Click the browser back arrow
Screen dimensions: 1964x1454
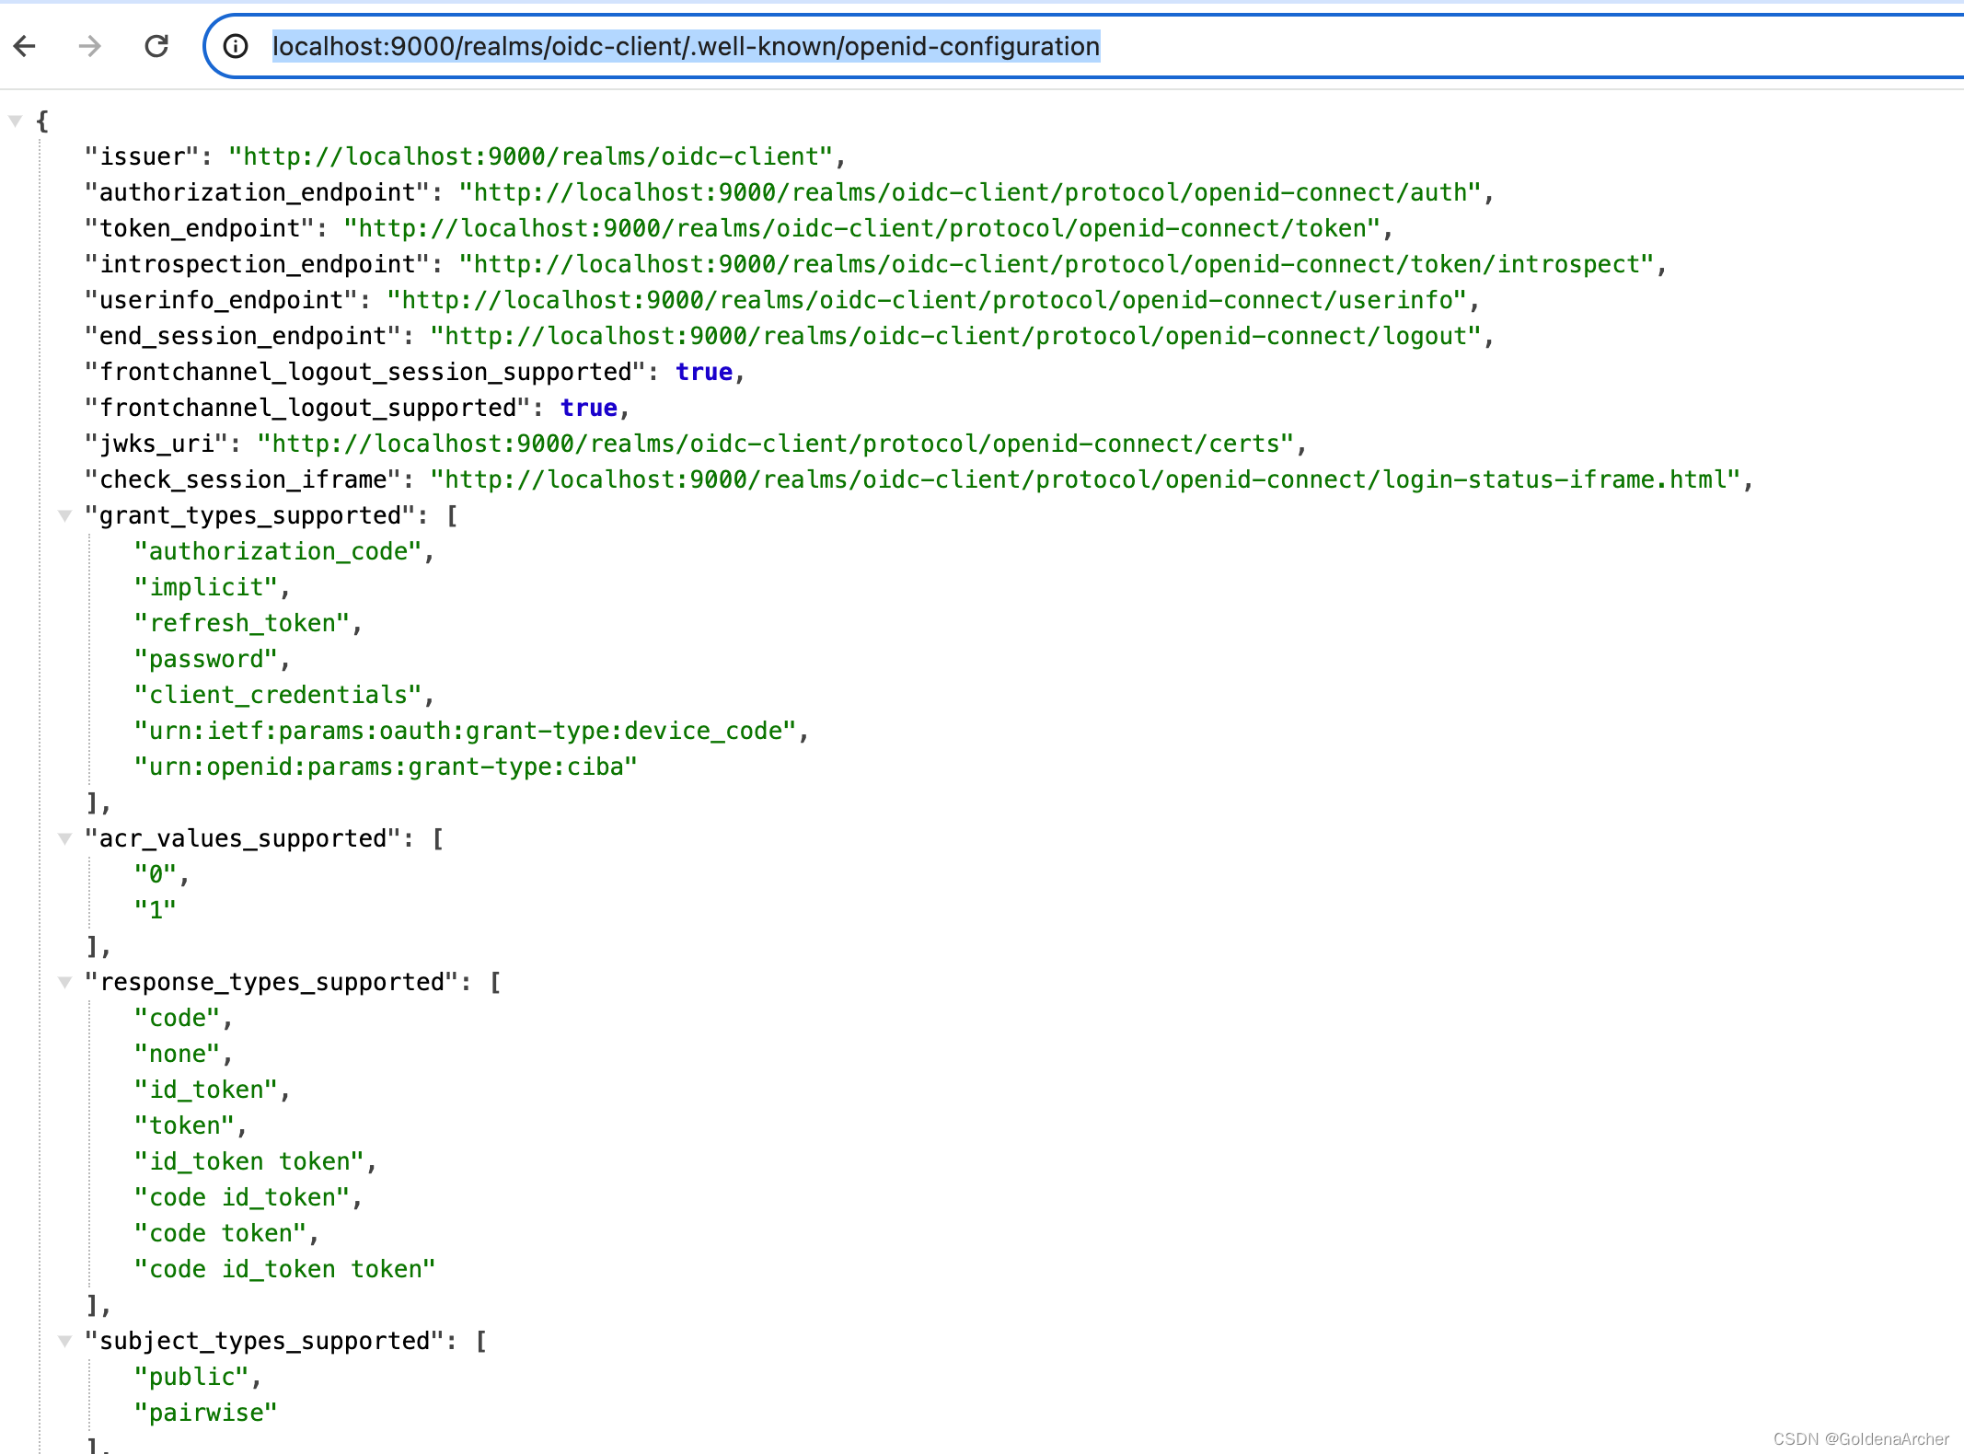tap(25, 46)
